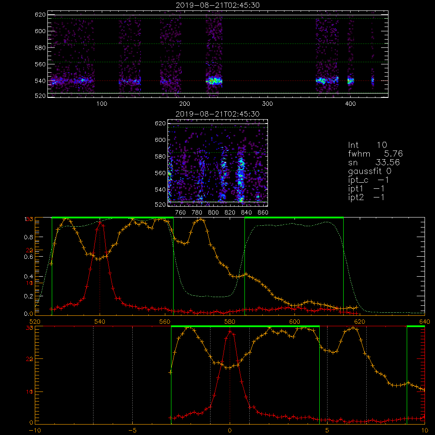The width and height of the screenshot is (435, 435).
Task: Click the middle spectrogram's 2019-08-21T02:45:30 title
Action: point(217,114)
